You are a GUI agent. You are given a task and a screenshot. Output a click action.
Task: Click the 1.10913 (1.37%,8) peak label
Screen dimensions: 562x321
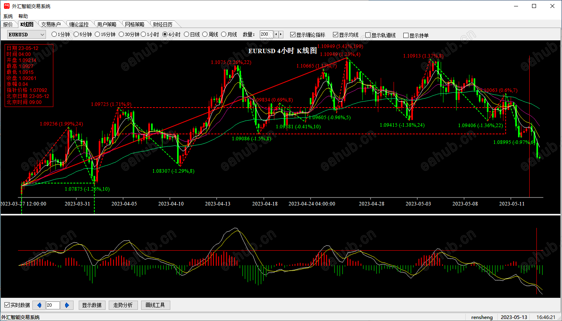(x=423, y=56)
